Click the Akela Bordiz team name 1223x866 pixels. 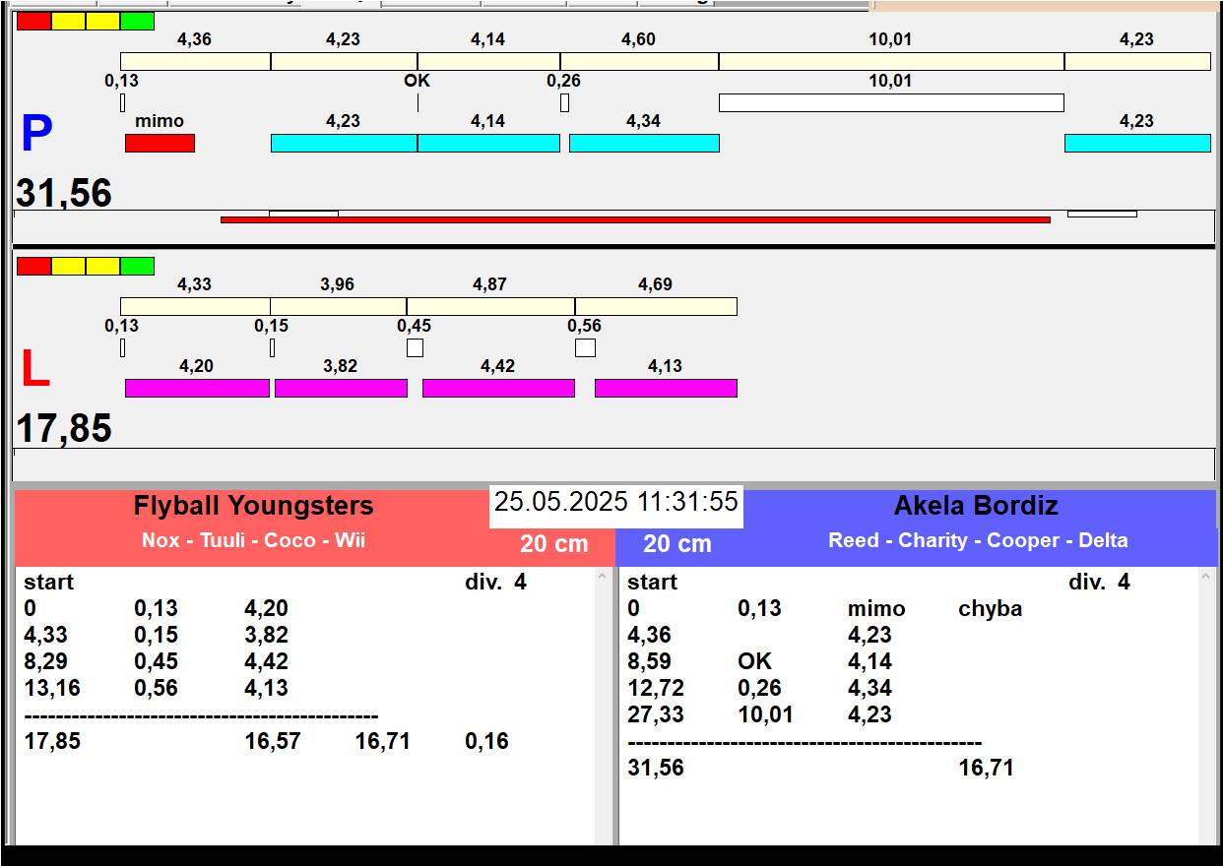(x=976, y=506)
